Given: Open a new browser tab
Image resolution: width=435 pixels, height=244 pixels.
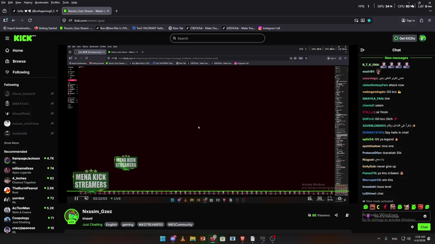Looking at the screenshot, I should 117,11.
